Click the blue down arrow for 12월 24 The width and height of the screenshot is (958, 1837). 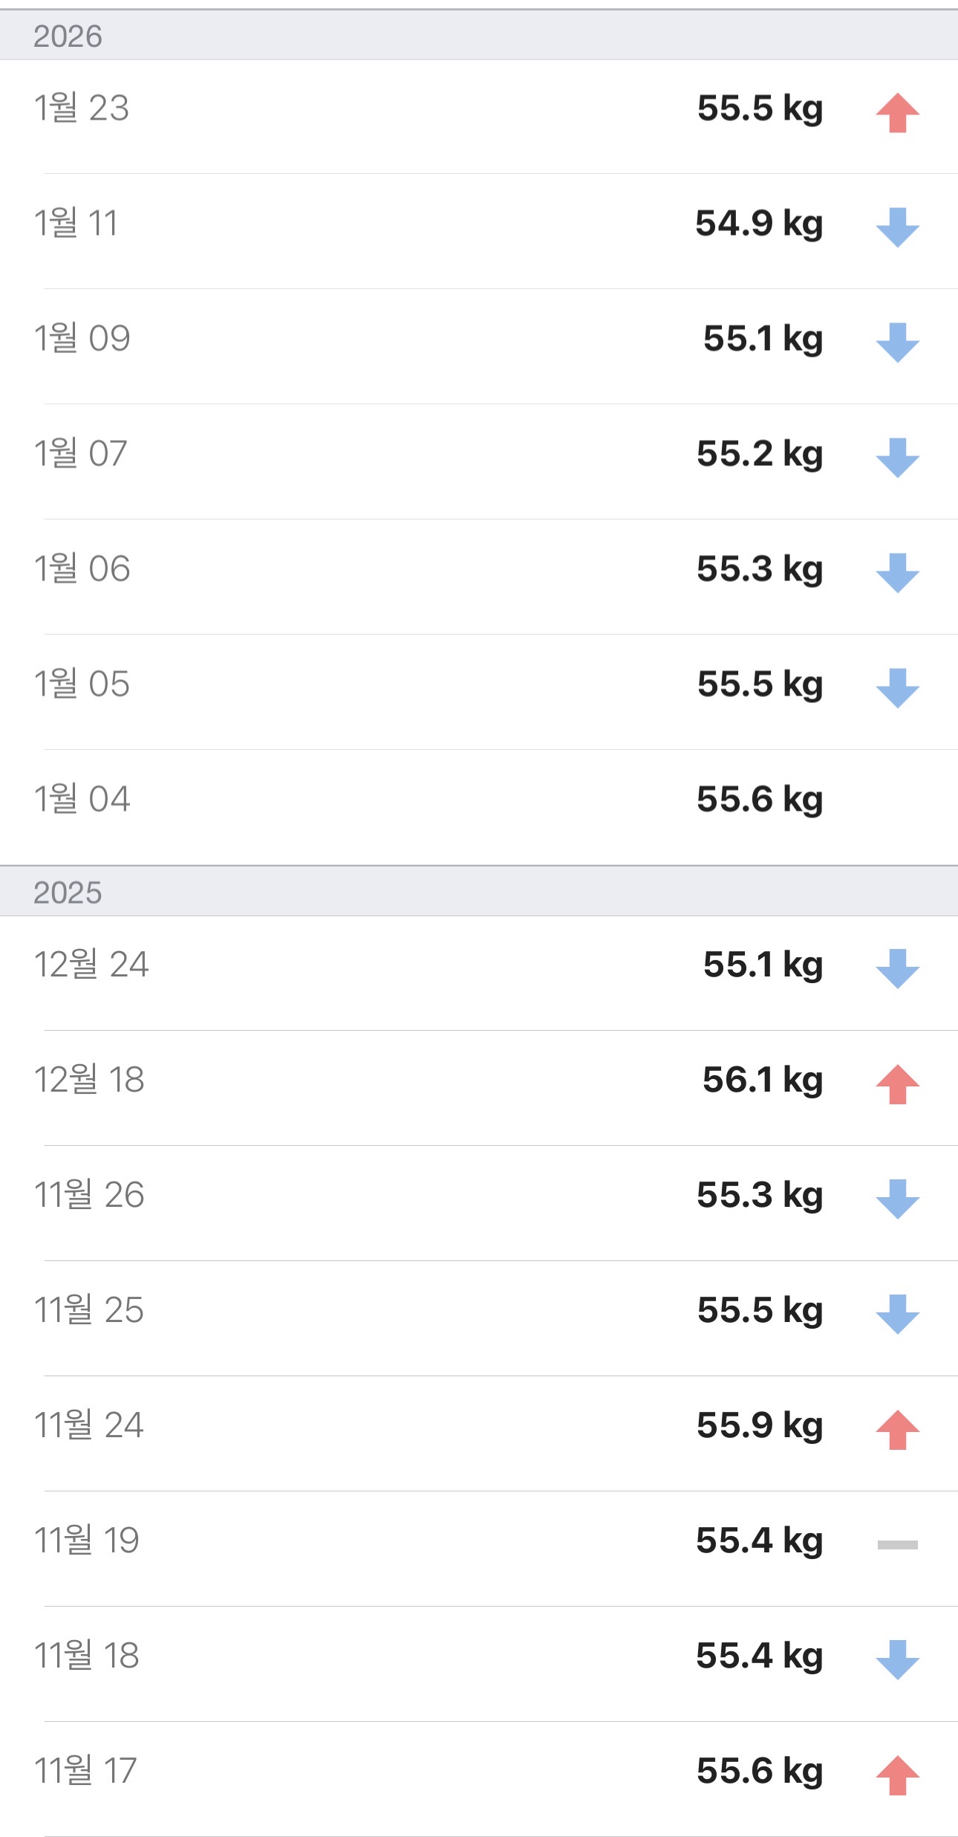pyautogui.click(x=897, y=968)
